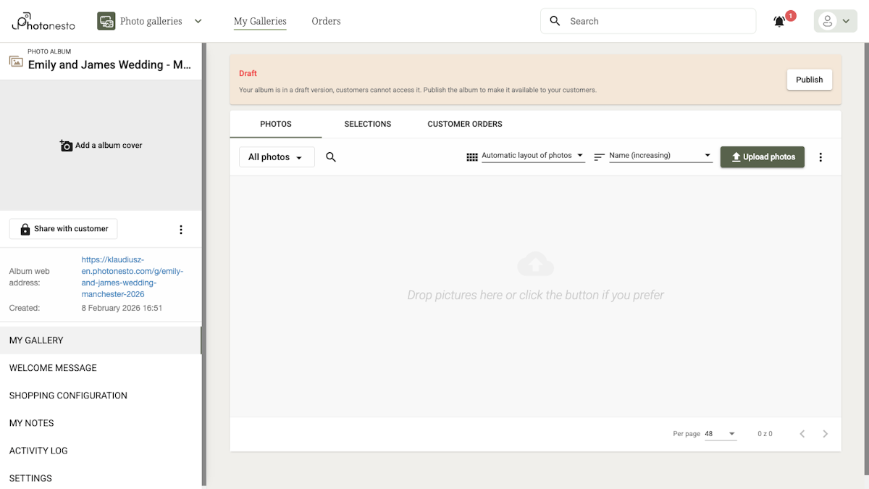The height and width of the screenshot is (489, 869).
Task: Open the Customer Orders tab
Action: [x=465, y=124]
